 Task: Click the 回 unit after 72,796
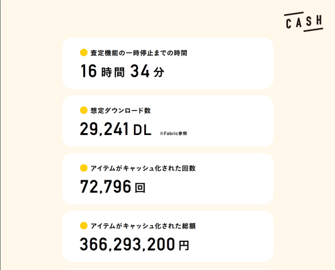[x=140, y=188]
